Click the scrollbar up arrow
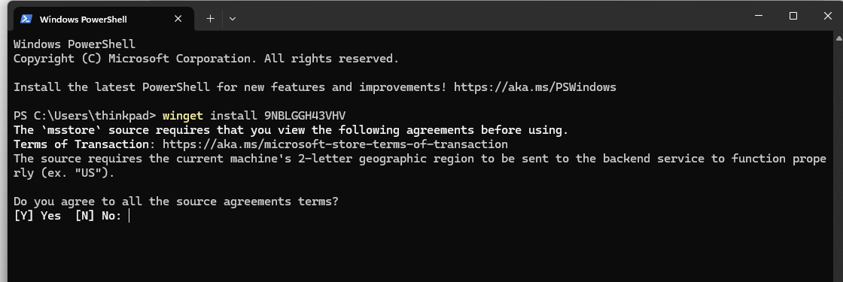 (838, 38)
